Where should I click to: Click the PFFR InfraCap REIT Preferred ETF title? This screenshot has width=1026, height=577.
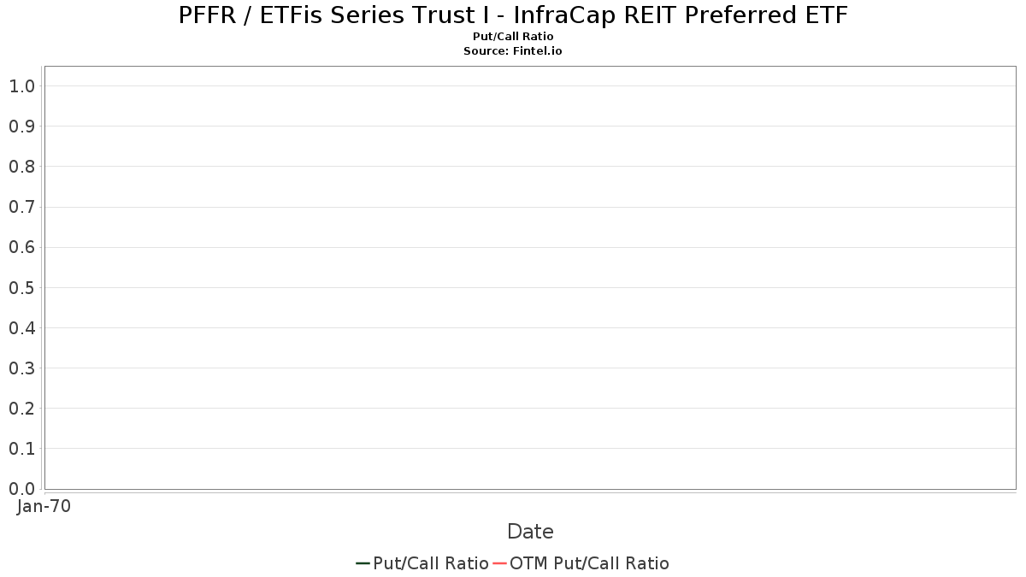[513, 15]
